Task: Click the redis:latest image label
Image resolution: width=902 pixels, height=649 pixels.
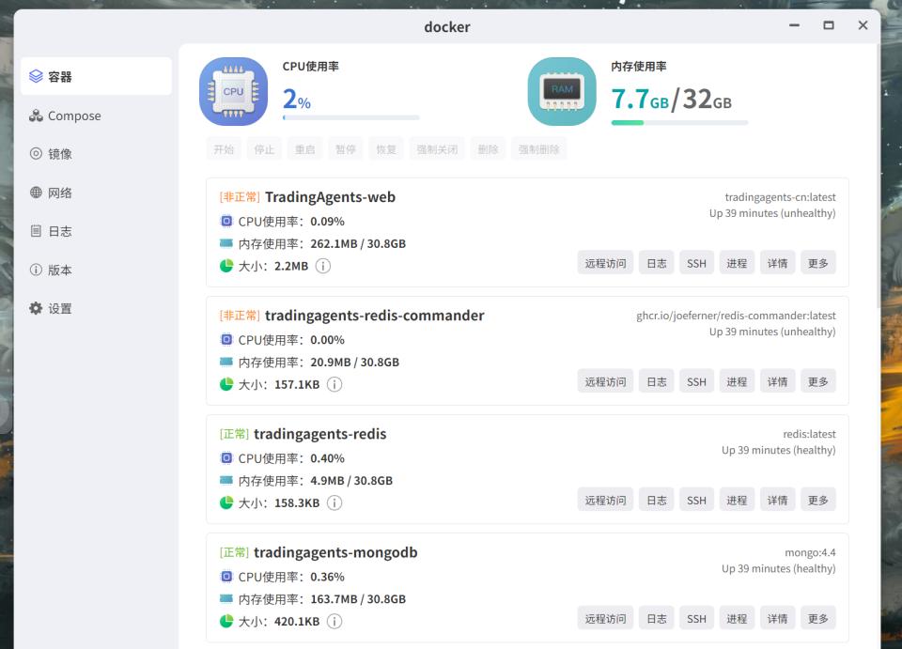Action: 809,434
